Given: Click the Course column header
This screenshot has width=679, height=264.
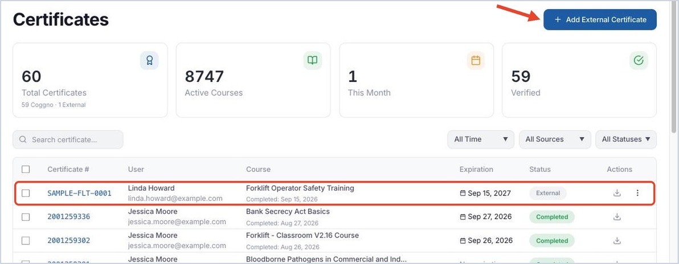Looking at the screenshot, I should (x=258, y=169).
